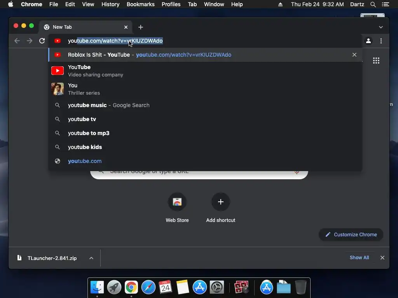
Task: Open Safari compass in the Dock
Action: (148, 287)
